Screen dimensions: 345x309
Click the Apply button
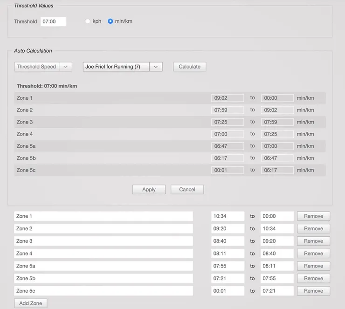pyautogui.click(x=149, y=190)
